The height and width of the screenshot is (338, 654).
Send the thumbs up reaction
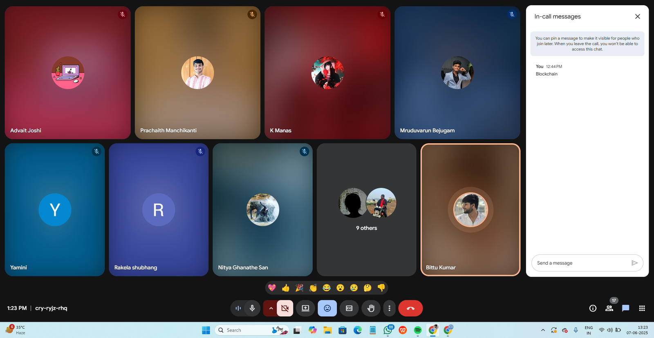(286, 288)
